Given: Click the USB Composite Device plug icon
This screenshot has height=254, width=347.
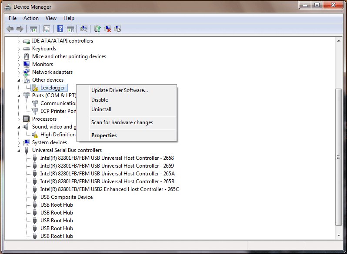Looking at the screenshot, I should point(35,197).
